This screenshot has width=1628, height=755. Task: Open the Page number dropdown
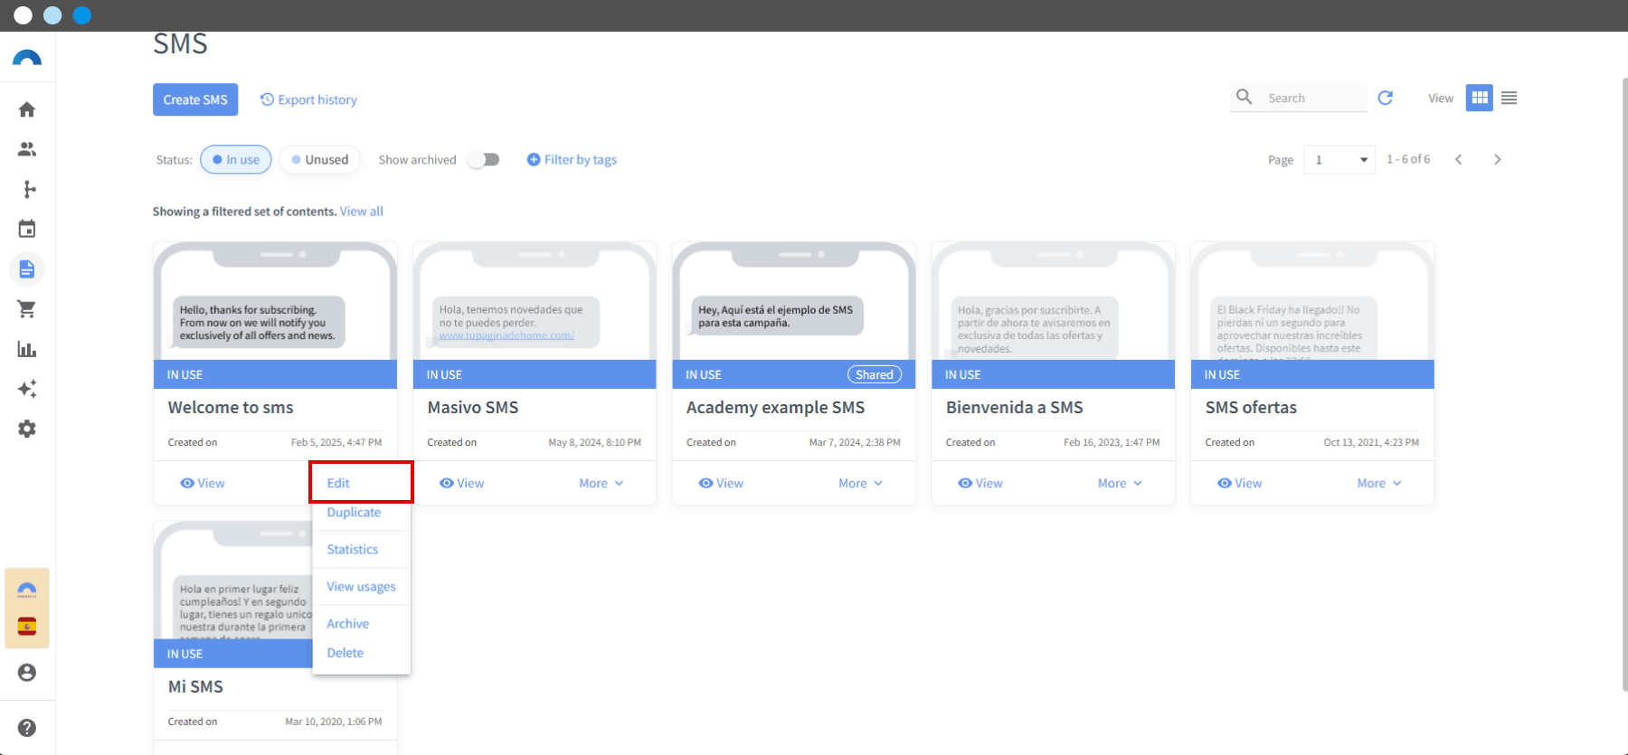point(1339,160)
